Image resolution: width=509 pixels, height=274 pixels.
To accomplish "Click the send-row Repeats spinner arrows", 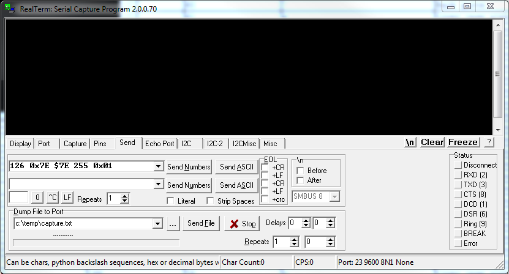I will pos(125,198).
